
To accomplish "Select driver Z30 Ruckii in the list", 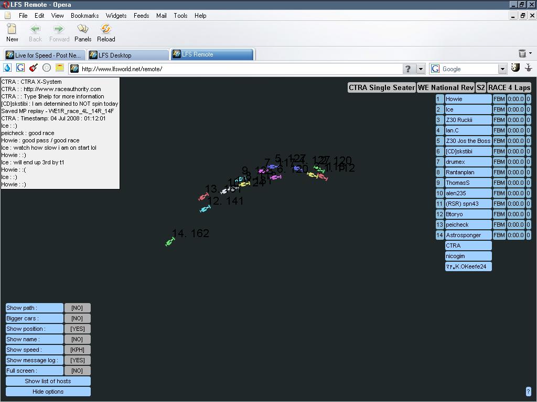I will click(468, 120).
